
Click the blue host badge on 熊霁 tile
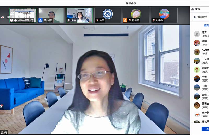click(x=40, y=20)
